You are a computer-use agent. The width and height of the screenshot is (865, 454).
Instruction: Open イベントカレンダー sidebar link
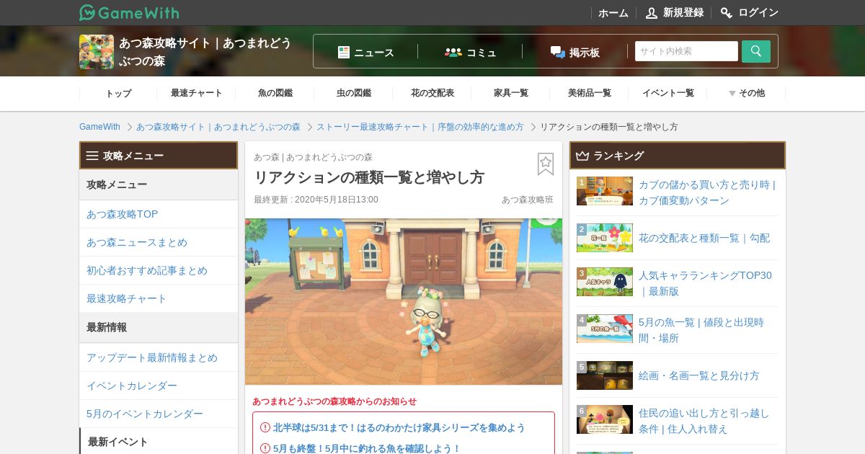(132, 386)
